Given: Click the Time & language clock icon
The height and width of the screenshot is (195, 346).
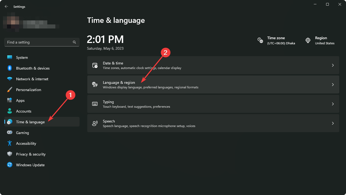Looking at the screenshot, I should 10,122.
